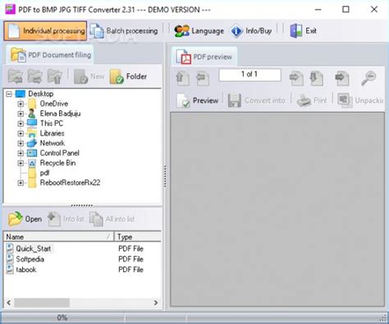Click the rightmost page arrow icon
389x324 pixels.
[x=342, y=78]
